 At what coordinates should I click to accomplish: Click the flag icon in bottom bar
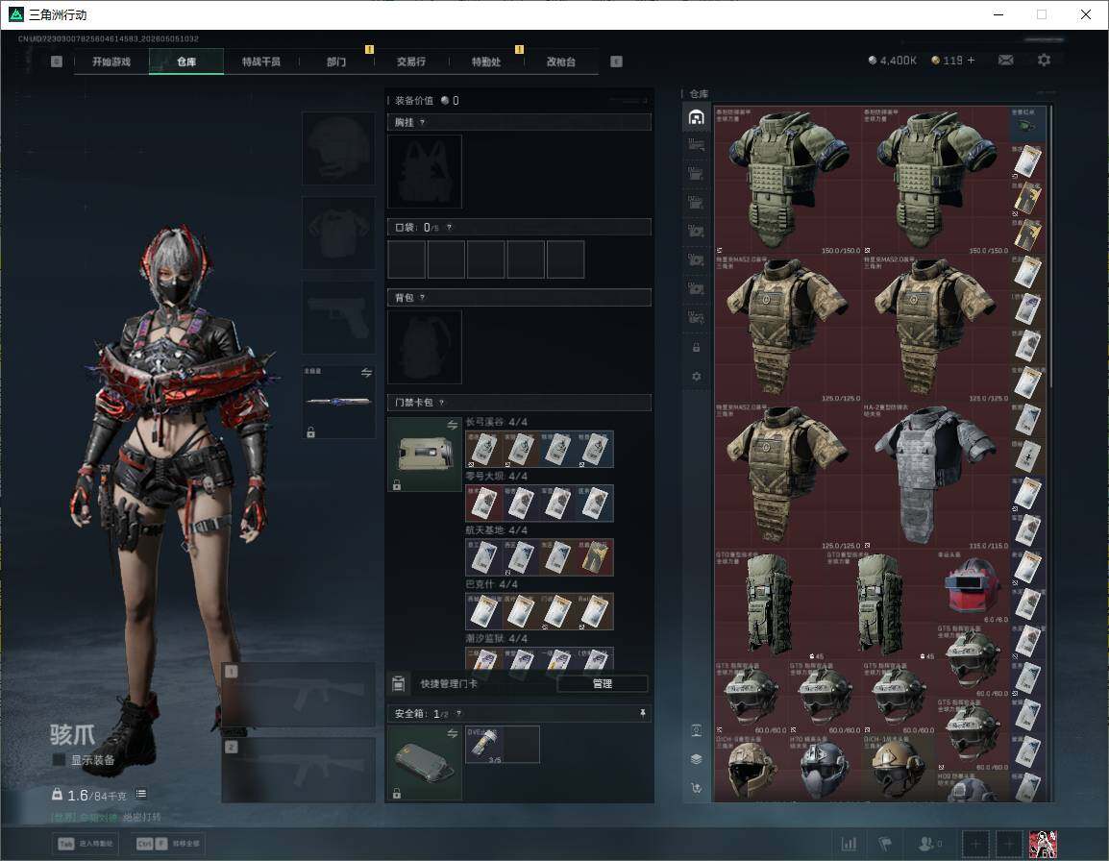pyautogui.click(x=885, y=844)
